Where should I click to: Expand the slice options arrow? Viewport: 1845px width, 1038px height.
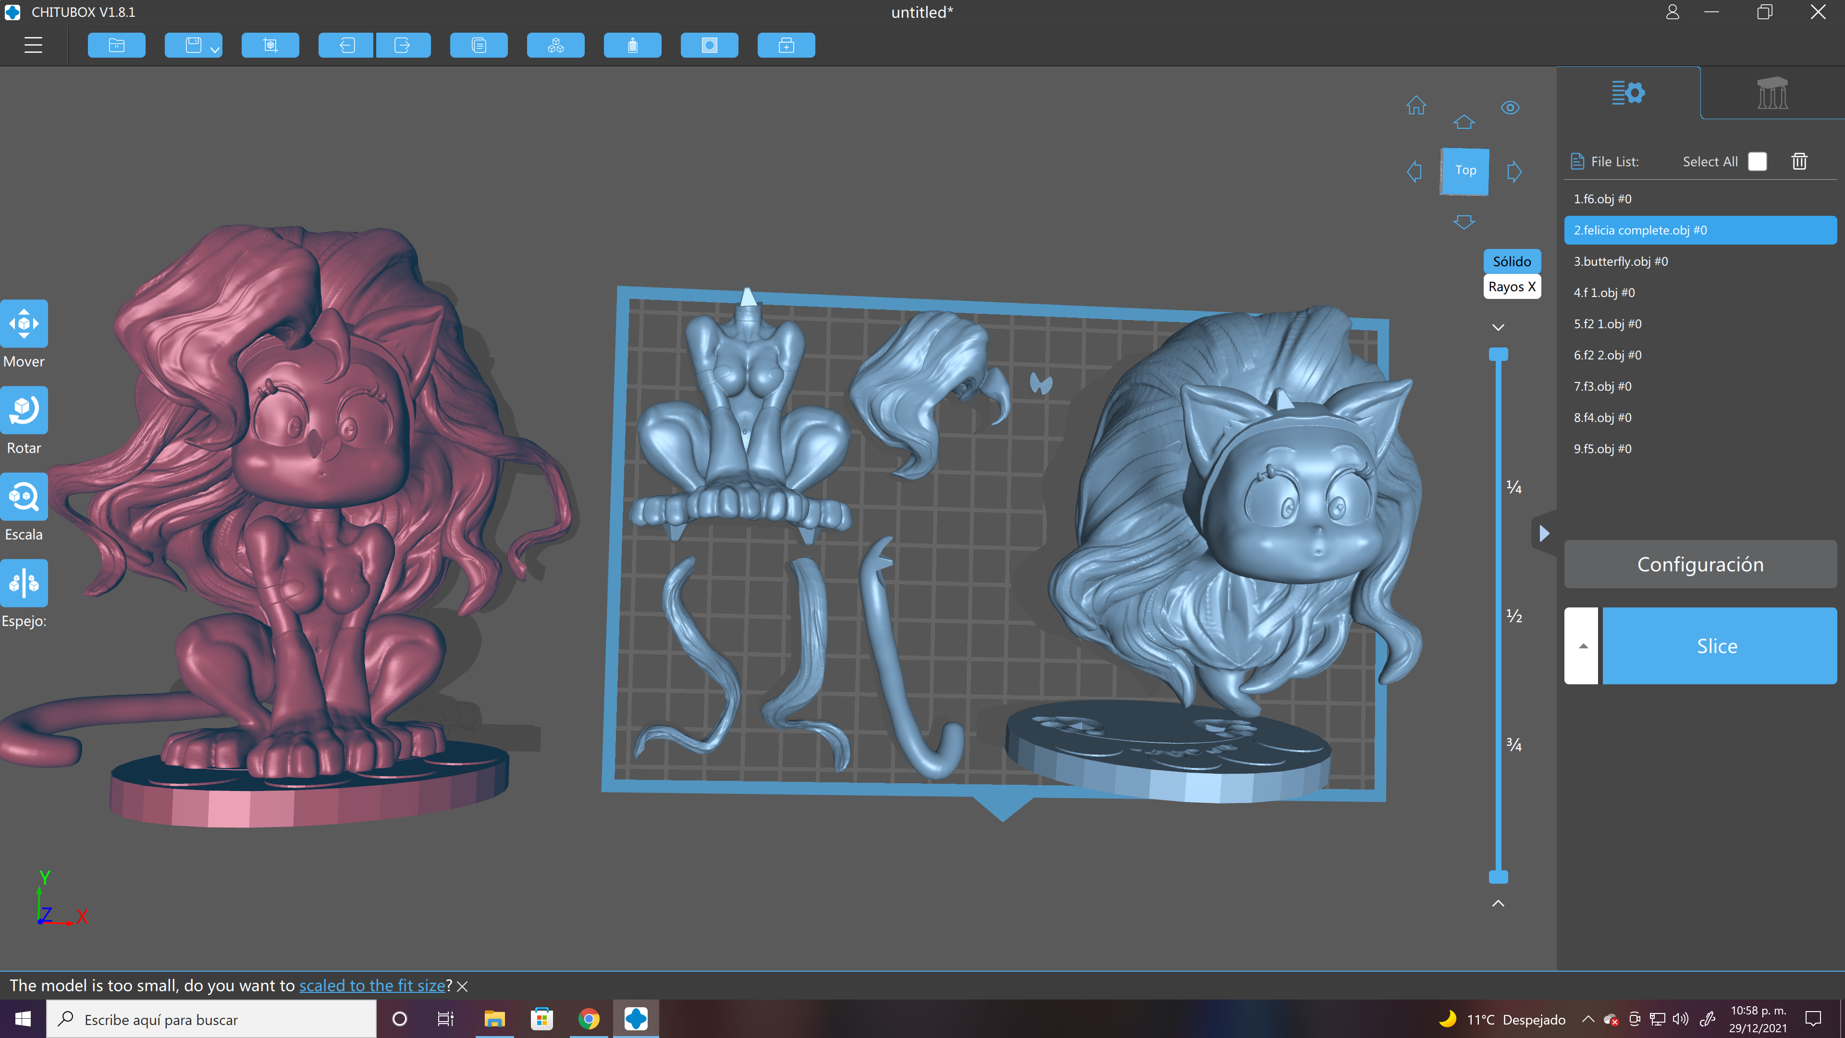pyautogui.click(x=1581, y=646)
